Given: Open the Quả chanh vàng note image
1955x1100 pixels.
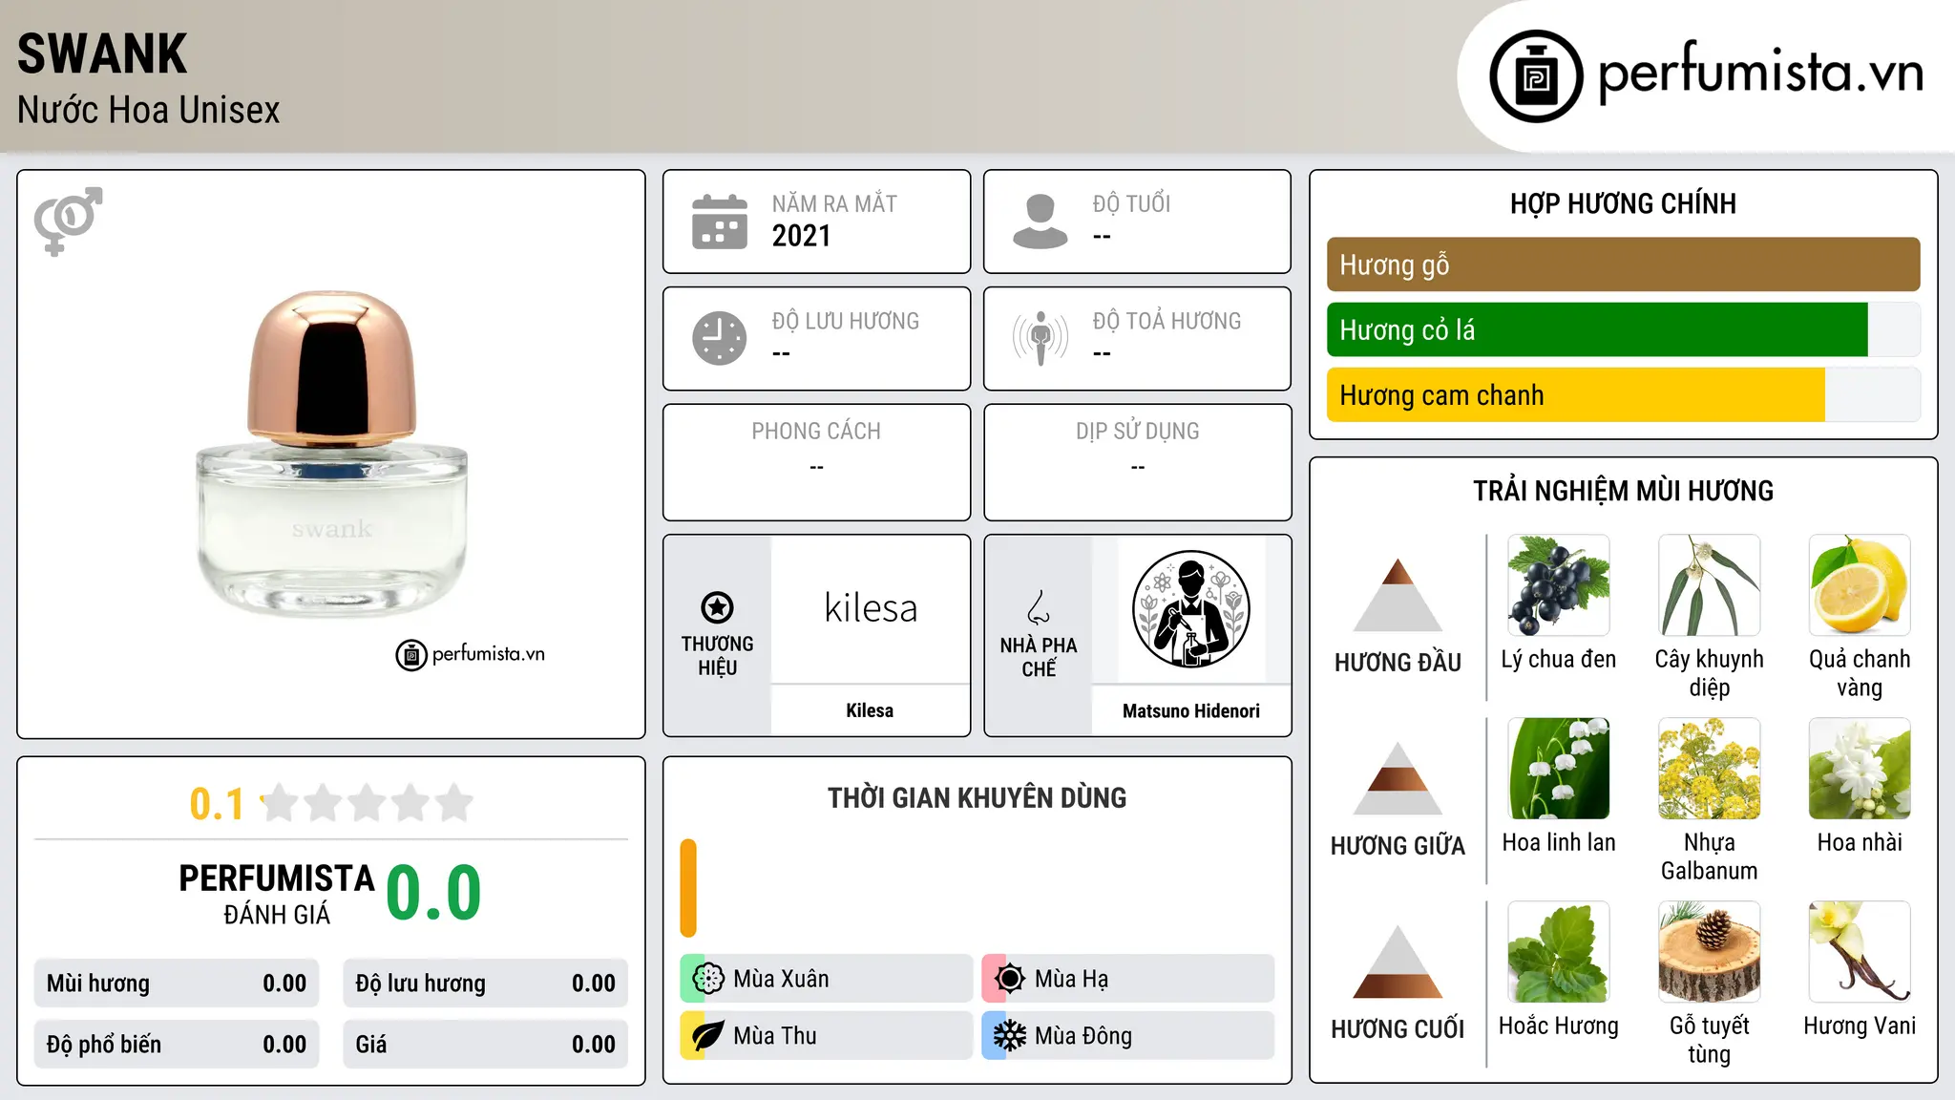Looking at the screenshot, I should (1860, 585).
